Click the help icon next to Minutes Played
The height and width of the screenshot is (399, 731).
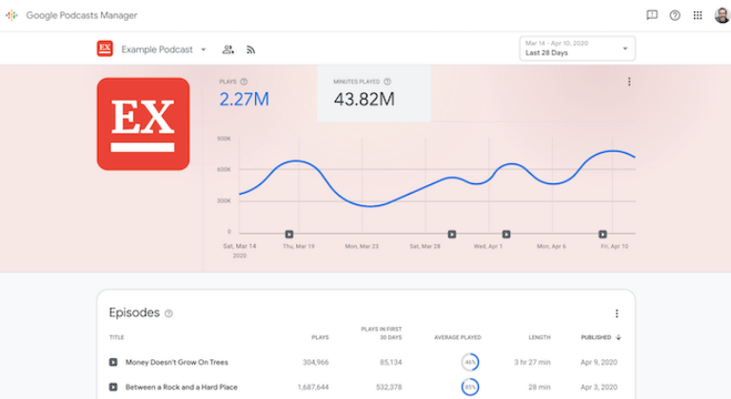387,82
